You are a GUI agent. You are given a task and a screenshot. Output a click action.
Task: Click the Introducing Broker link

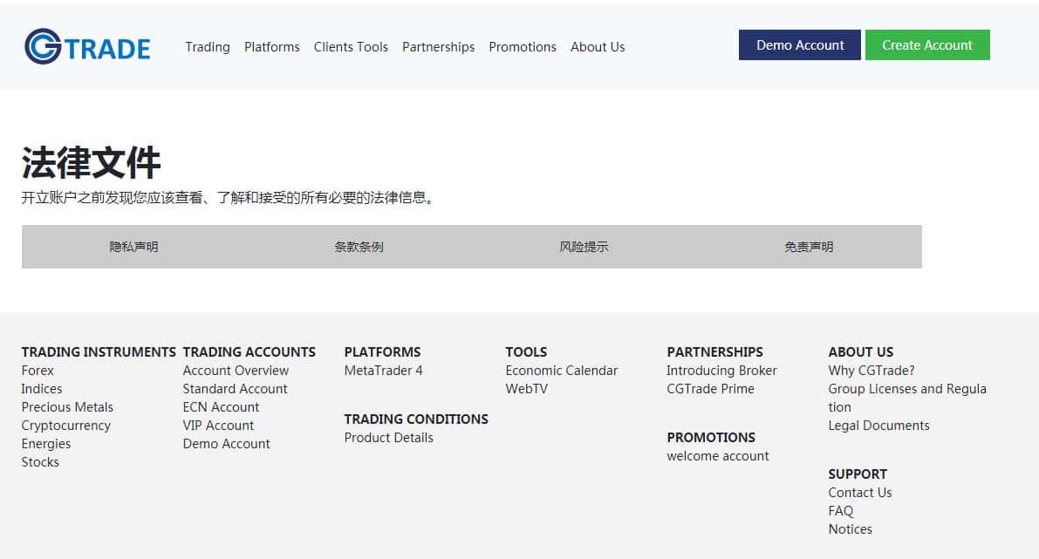[721, 371]
